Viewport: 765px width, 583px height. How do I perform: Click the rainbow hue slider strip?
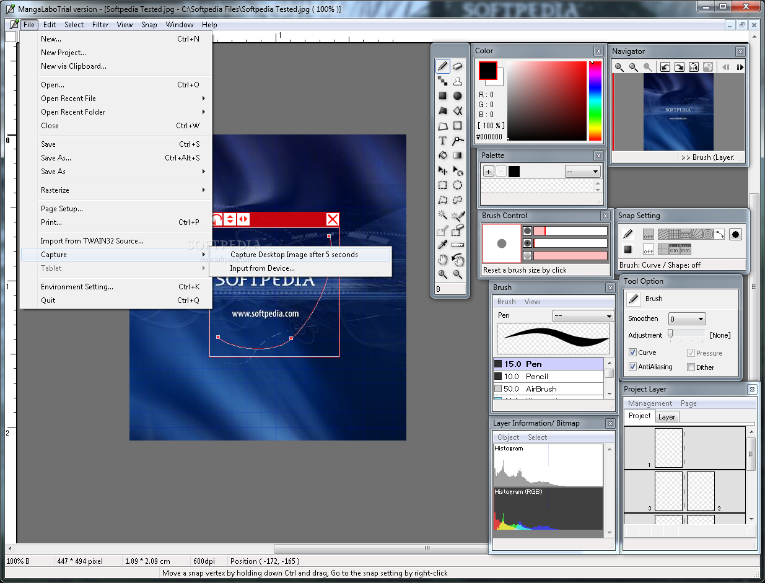(x=595, y=101)
